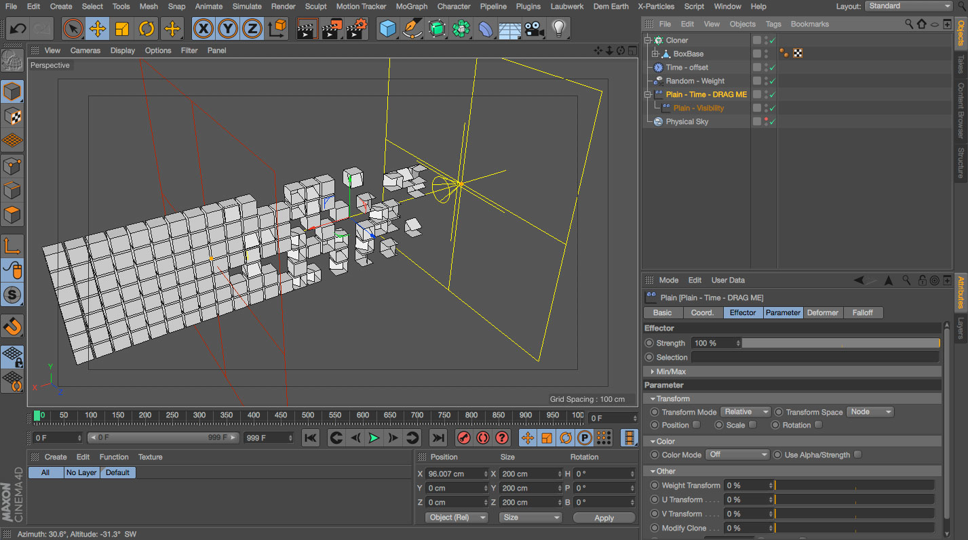Click Render View clapperboard icon
Image resolution: width=968 pixels, height=540 pixels.
pos(308,28)
